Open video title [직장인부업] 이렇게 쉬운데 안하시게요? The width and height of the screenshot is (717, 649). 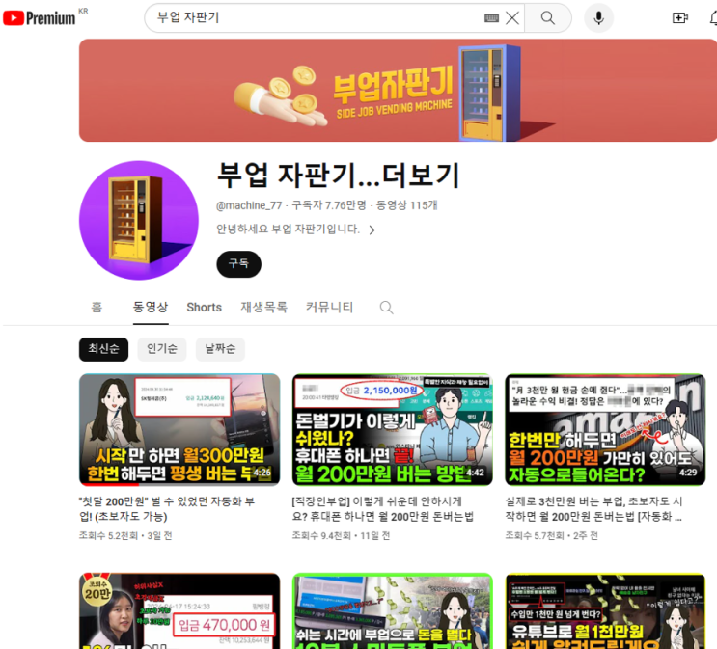click(383, 508)
